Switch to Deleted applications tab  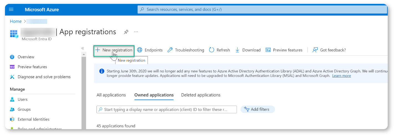tap(201, 95)
